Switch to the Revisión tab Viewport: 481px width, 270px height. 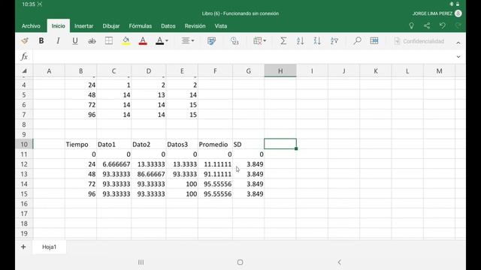(195, 26)
